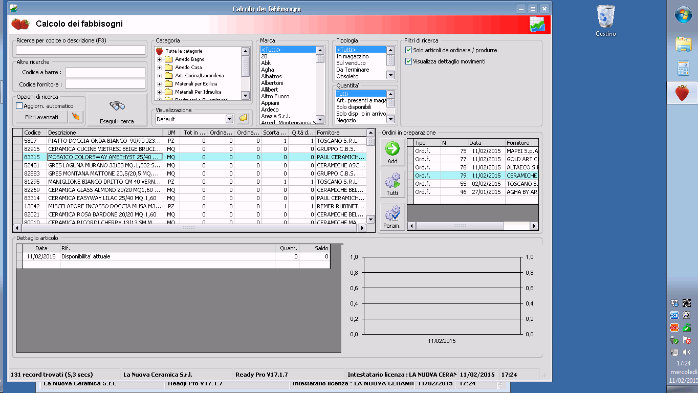Image resolution: width=698 pixels, height=393 pixels.
Task: Click the Windows Start orb
Action: [683, 14]
